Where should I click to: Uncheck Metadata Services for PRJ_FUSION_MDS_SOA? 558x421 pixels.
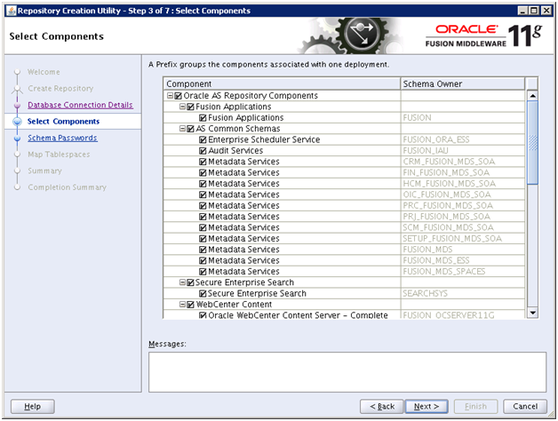point(203,217)
